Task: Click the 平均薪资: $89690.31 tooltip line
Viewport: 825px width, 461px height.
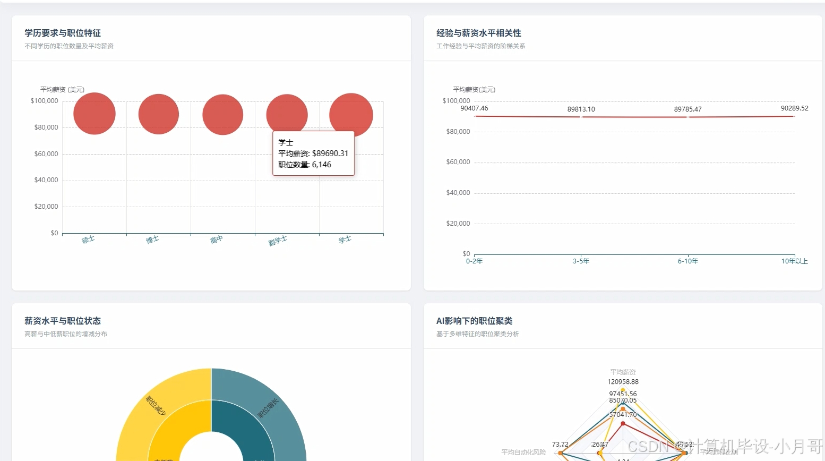Action: pyautogui.click(x=313, y=153)
